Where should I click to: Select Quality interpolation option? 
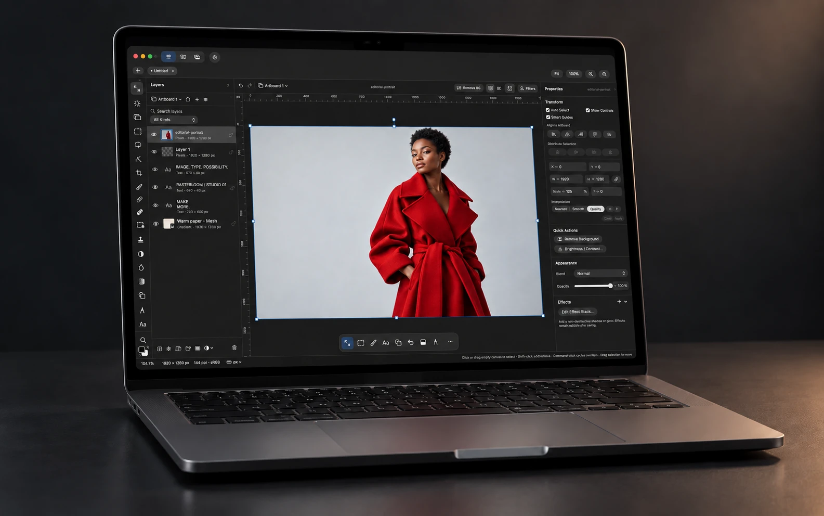pyautogui.click(x=595, y=209)
